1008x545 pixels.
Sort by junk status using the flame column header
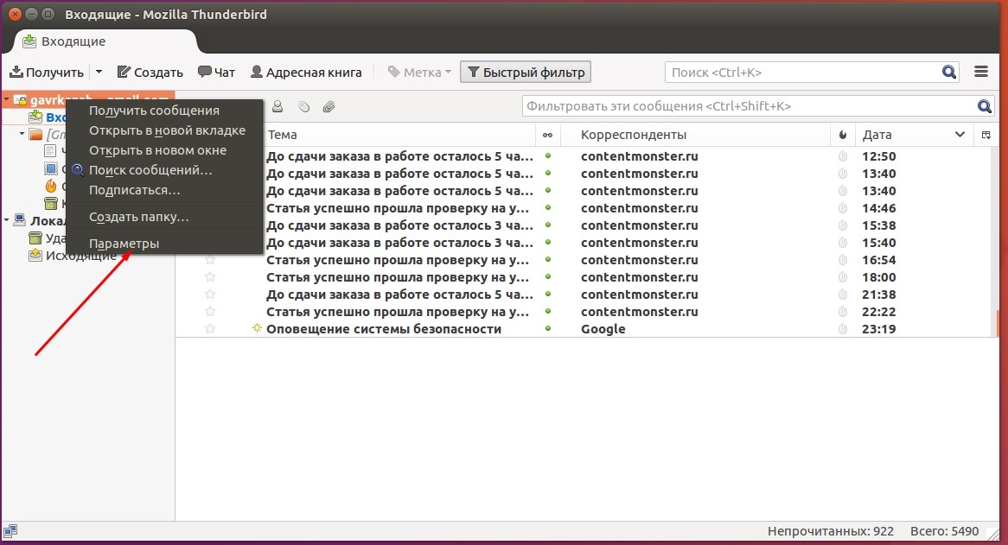(x=843, y=135)
